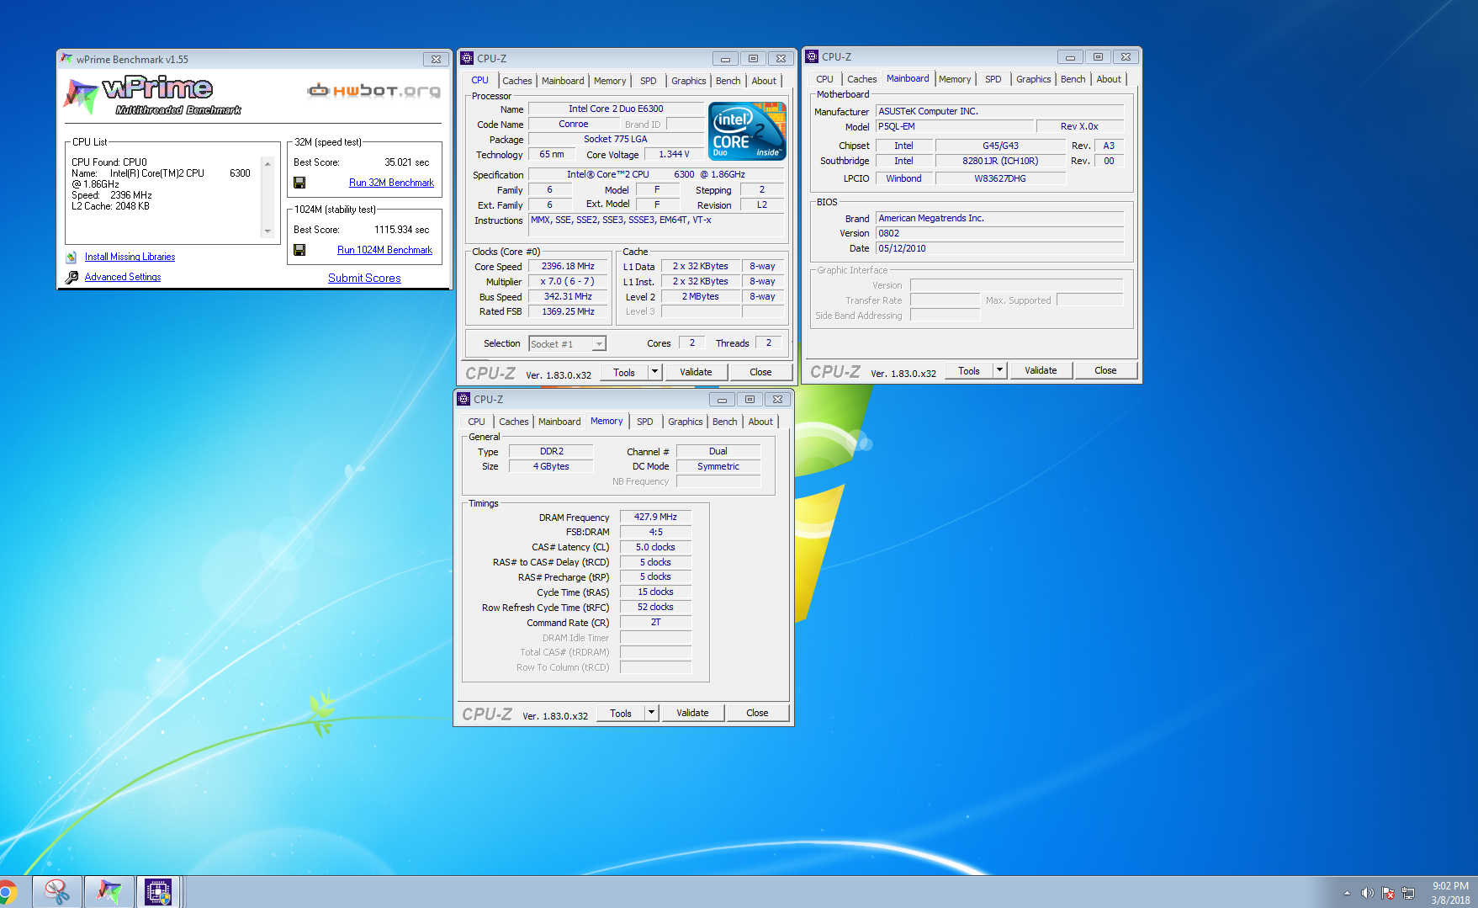Open the CPU-Z taskbar icon
The image size is (1478, 908).
pos(158,892)
